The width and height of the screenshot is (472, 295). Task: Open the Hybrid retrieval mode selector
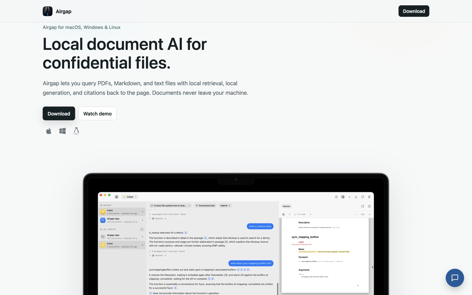[x=225, y=206]
